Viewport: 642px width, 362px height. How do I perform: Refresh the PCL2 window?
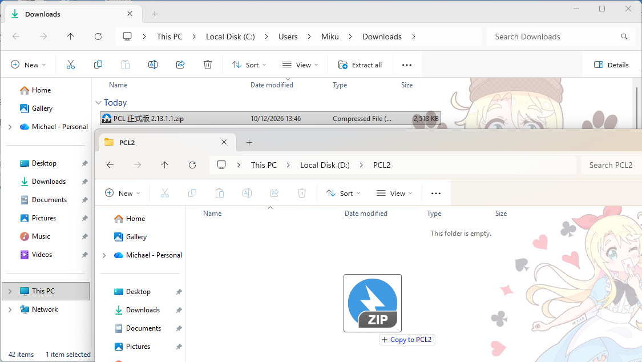pyautogui.click(x=192, y=165)
